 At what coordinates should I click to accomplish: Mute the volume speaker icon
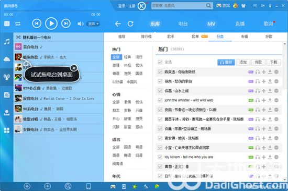[x=81, y=24]
